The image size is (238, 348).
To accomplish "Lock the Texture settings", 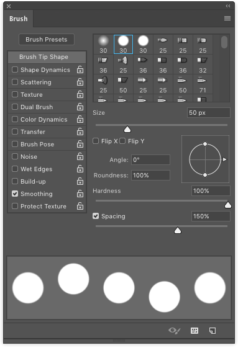I will 80,94.
